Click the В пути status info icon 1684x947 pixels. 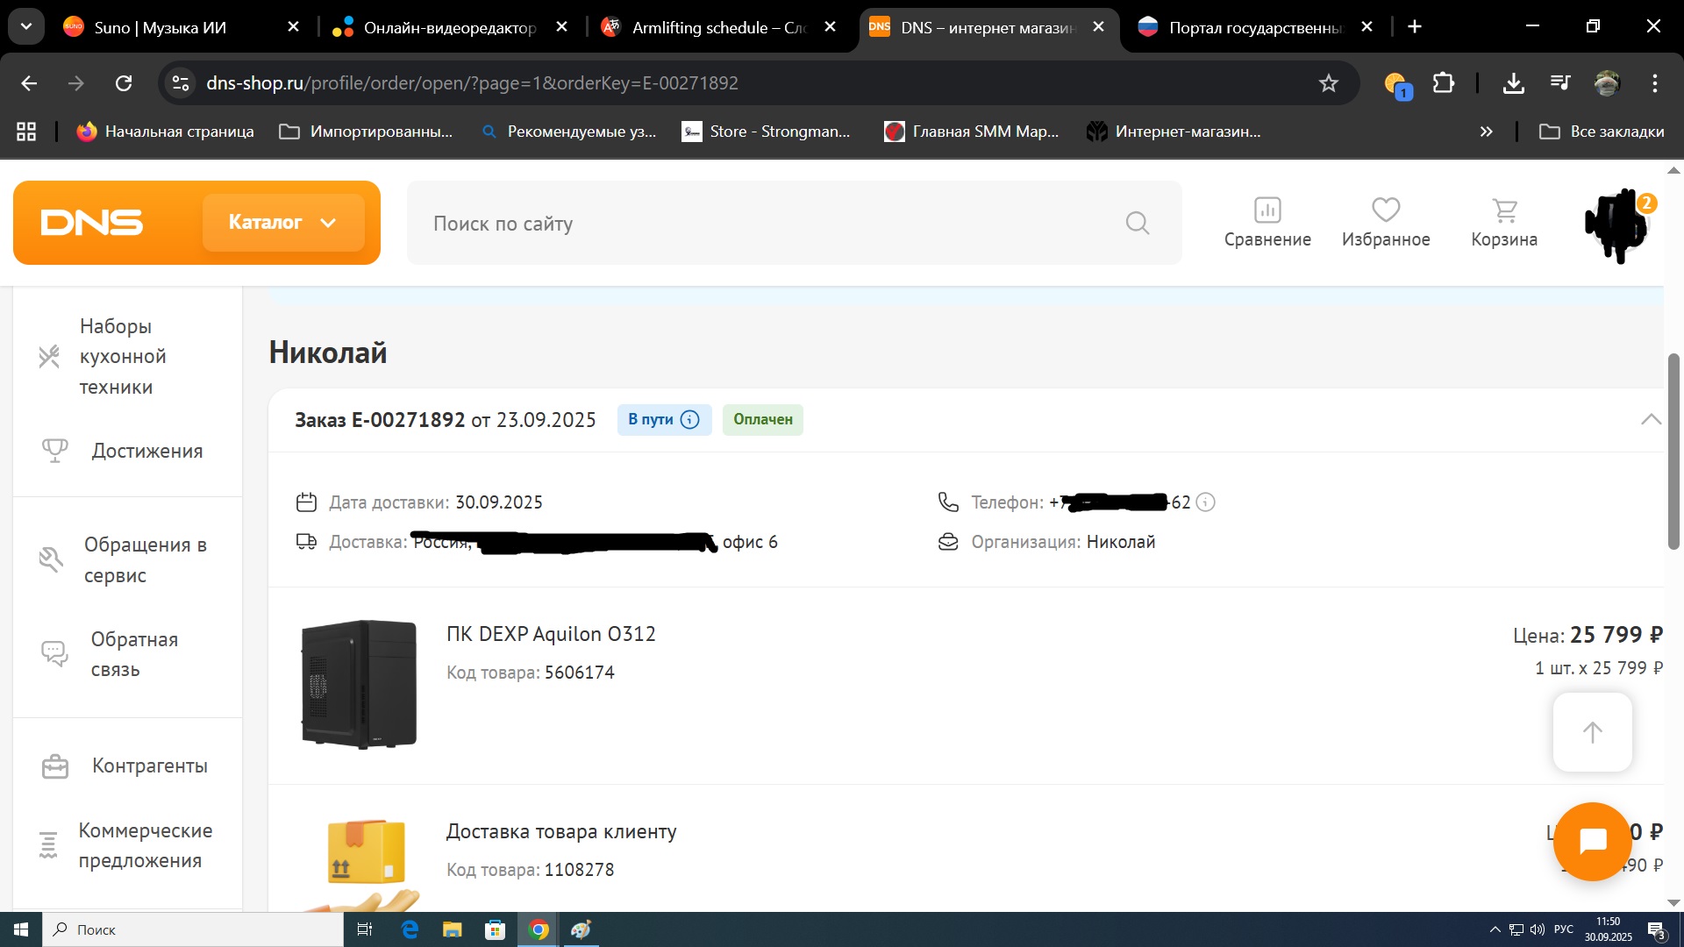(x=690, y=419)
